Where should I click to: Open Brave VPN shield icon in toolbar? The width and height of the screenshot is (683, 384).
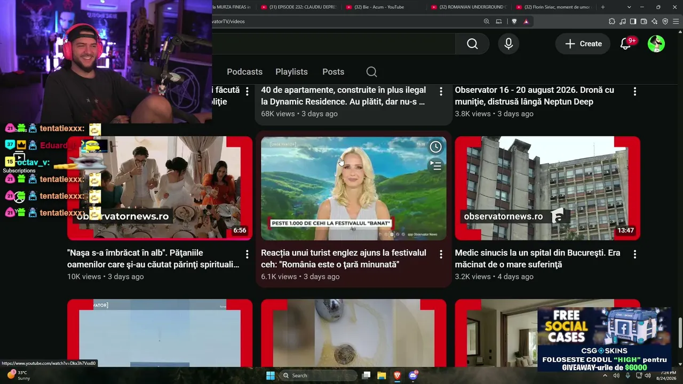[665, 21]
